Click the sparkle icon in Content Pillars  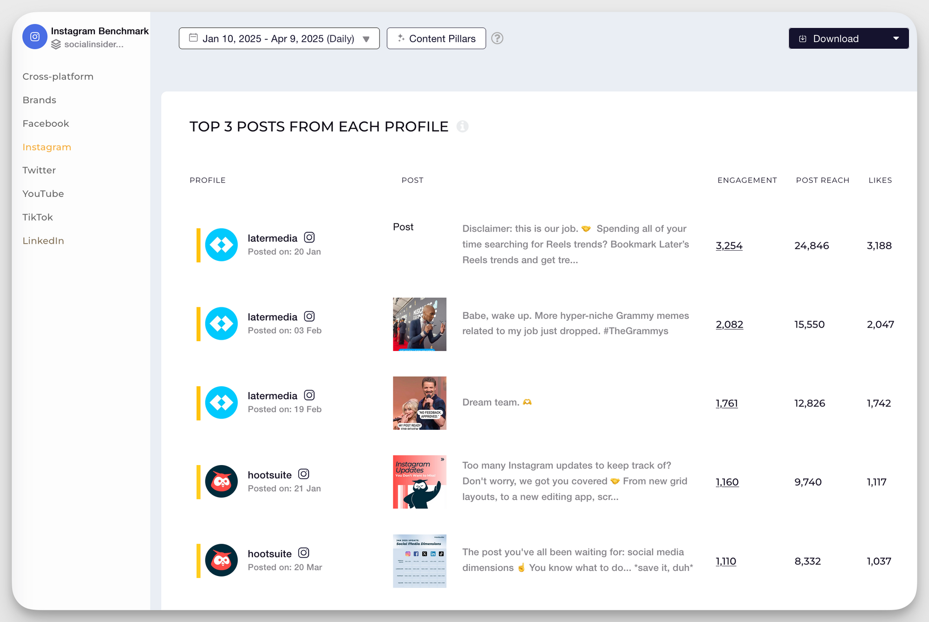point(401,38)
